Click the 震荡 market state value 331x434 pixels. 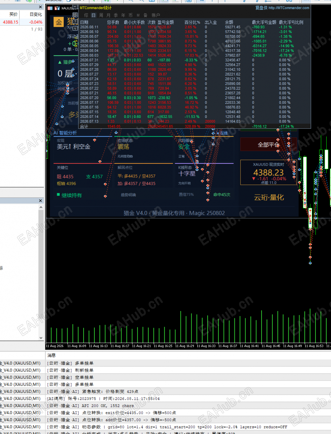(123, 147)
